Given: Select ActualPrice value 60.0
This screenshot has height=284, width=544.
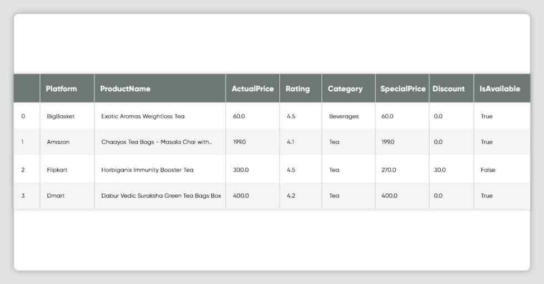Looking at the screenshot, I should 239,116.
